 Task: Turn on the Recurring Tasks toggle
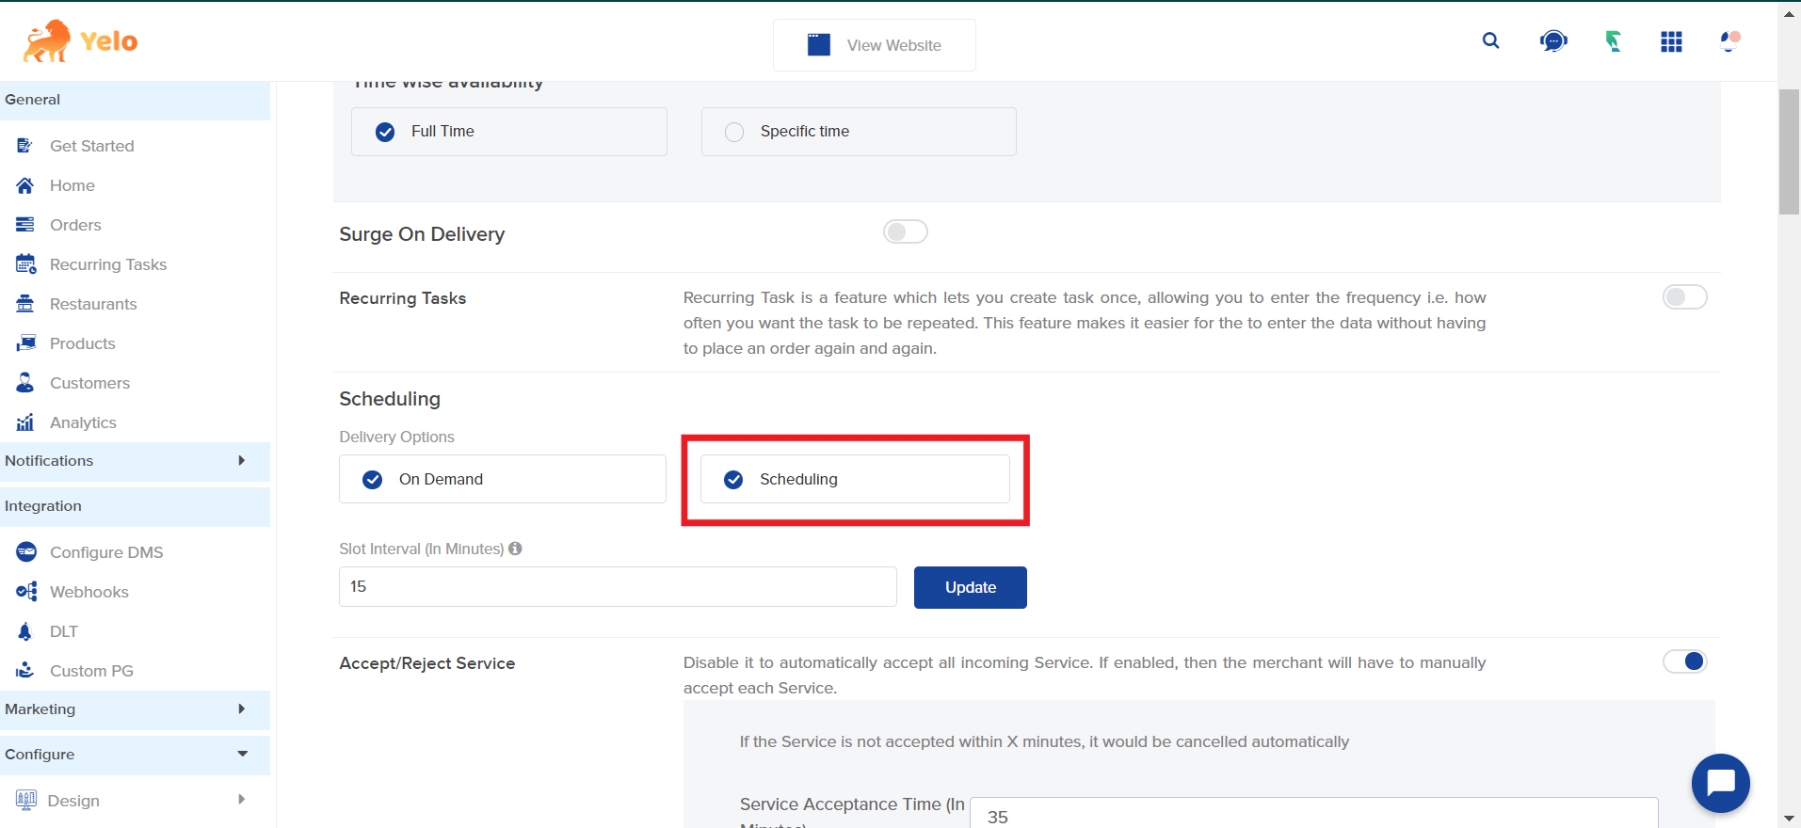pos(1684,297)
